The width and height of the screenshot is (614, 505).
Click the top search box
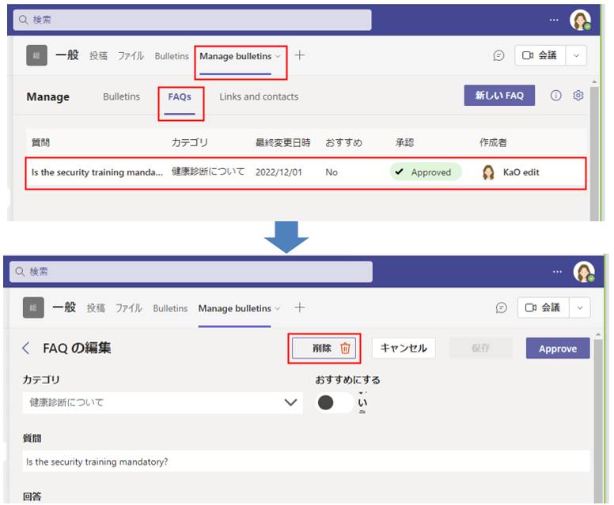point(191,20)
